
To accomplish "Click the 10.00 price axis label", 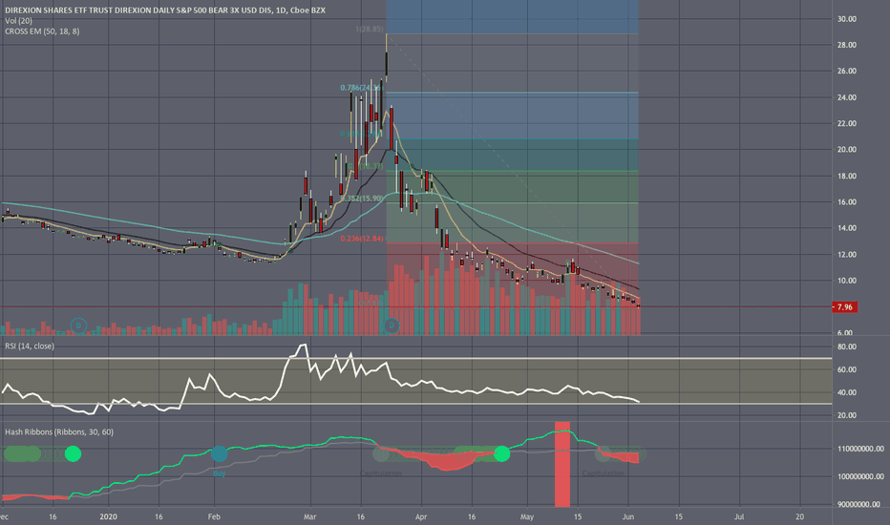I will [x=847, y=281].
